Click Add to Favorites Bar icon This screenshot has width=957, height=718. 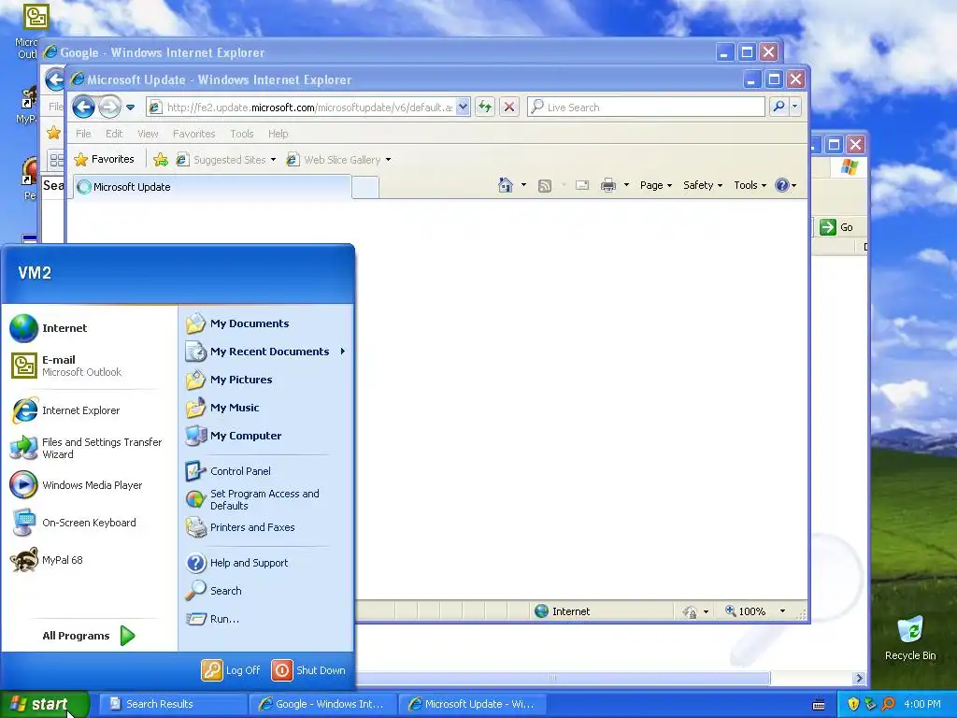161,159
